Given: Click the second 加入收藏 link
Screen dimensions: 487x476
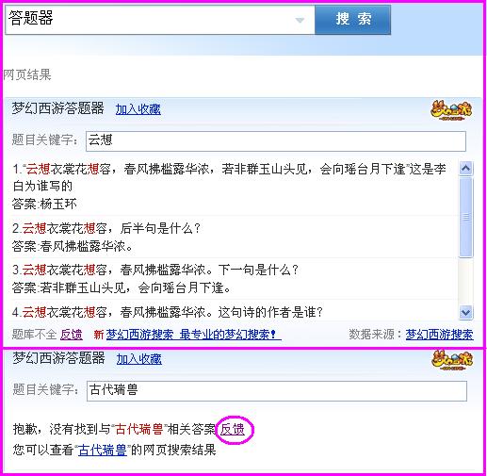Looking at the screenshot, I should [x=139, y=359].
